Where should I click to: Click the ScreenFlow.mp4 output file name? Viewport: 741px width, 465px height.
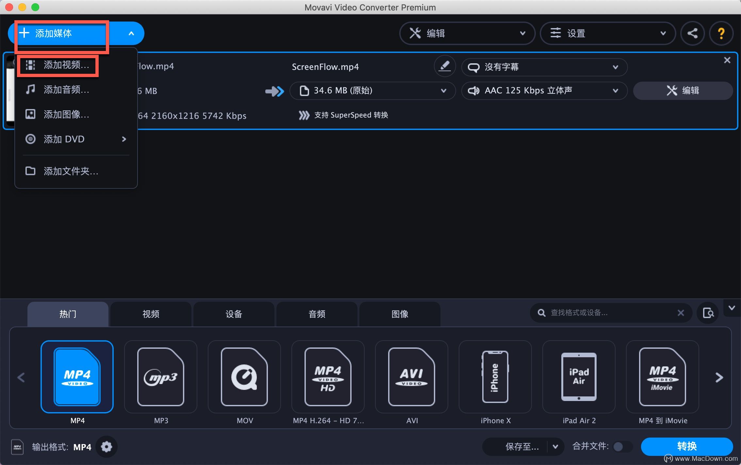[x=325, y=67]
